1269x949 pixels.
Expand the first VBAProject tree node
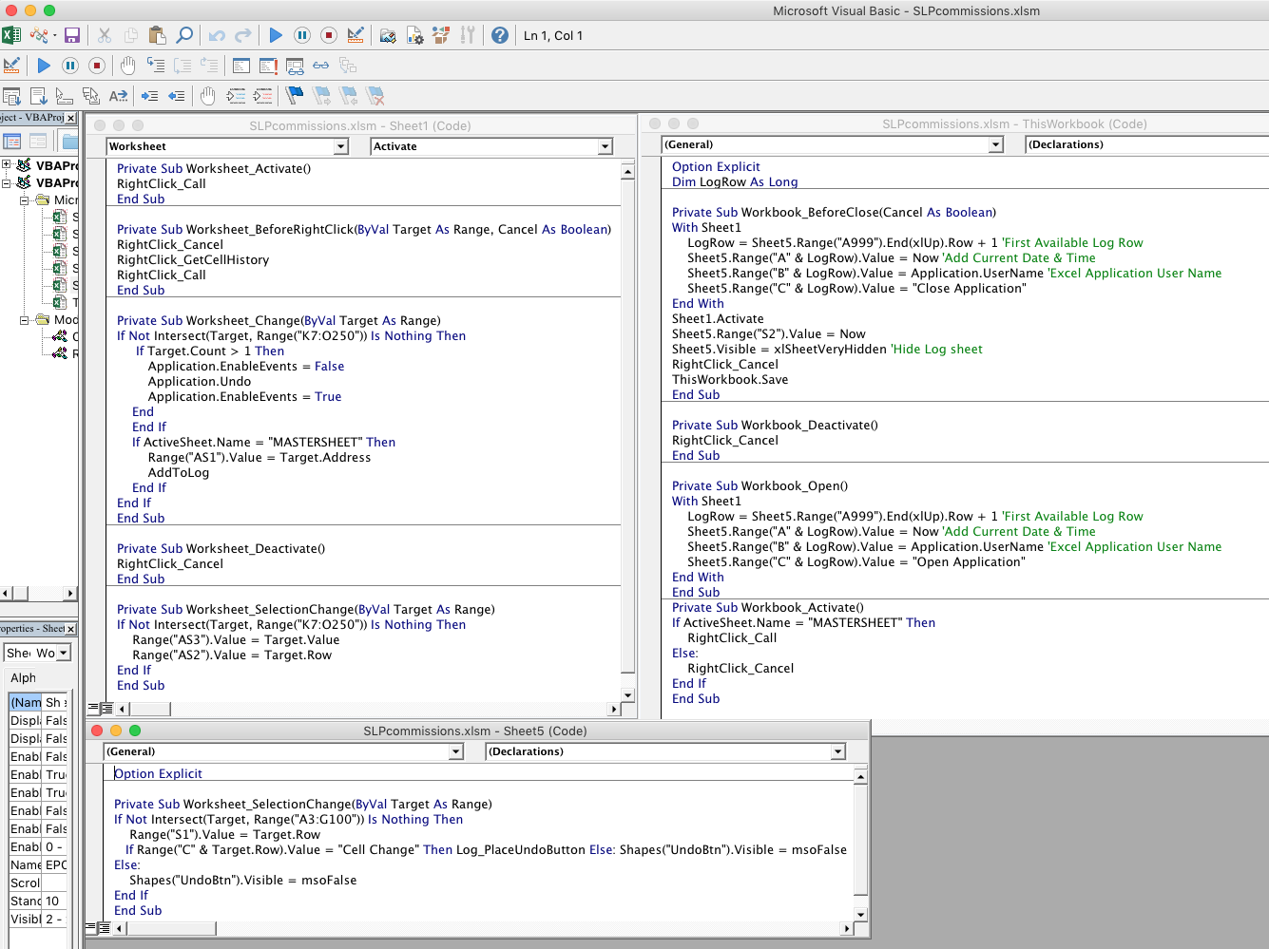(x=7, y=164)
